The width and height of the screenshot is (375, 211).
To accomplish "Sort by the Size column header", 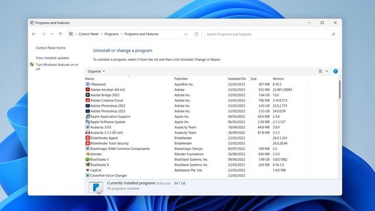I will [254, 79].
